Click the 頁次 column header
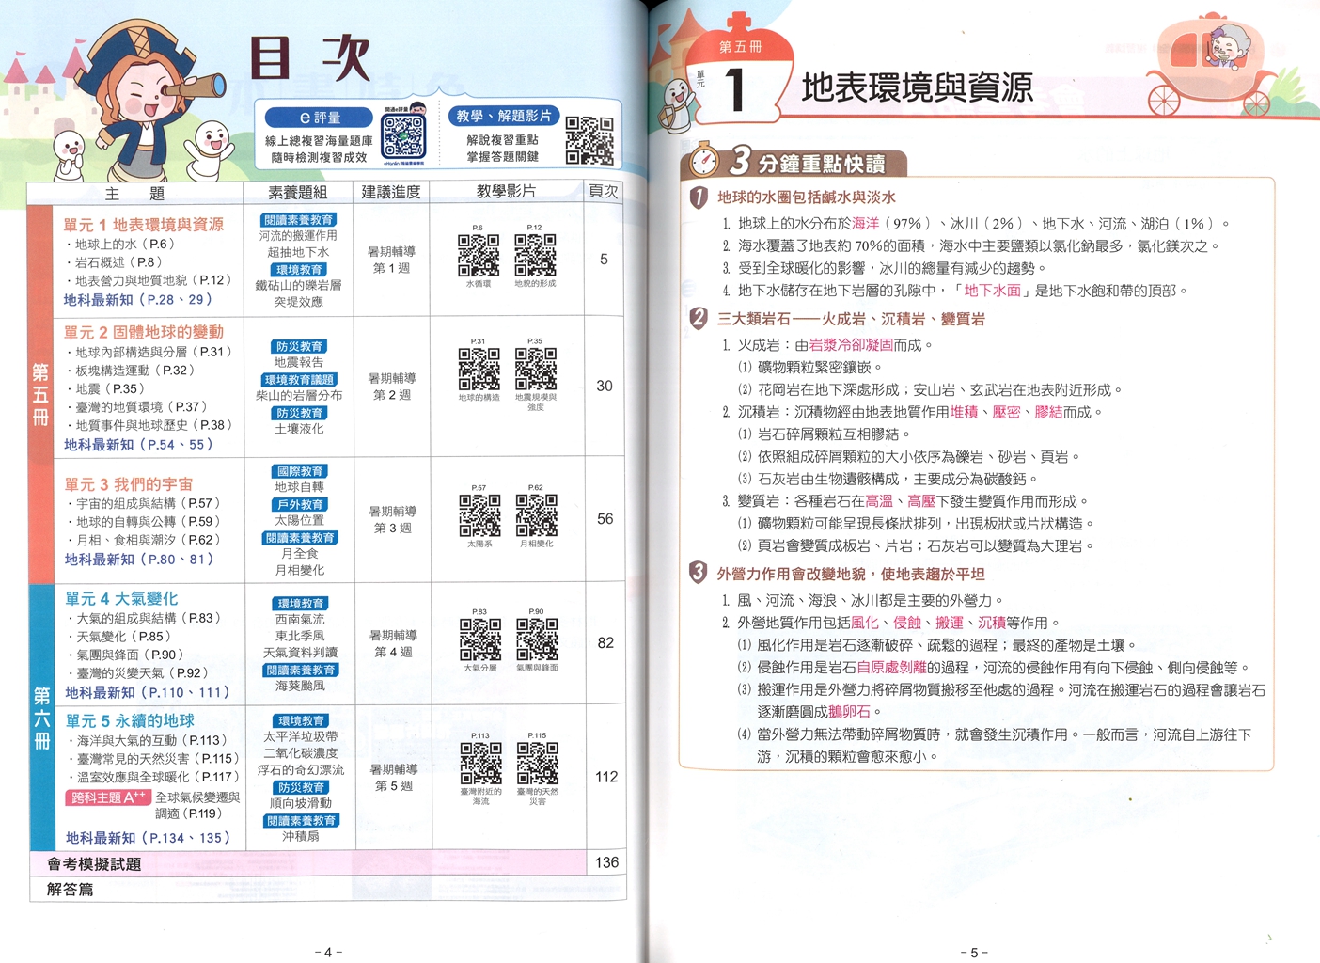 pyautogui.click(x=604, y=191)
